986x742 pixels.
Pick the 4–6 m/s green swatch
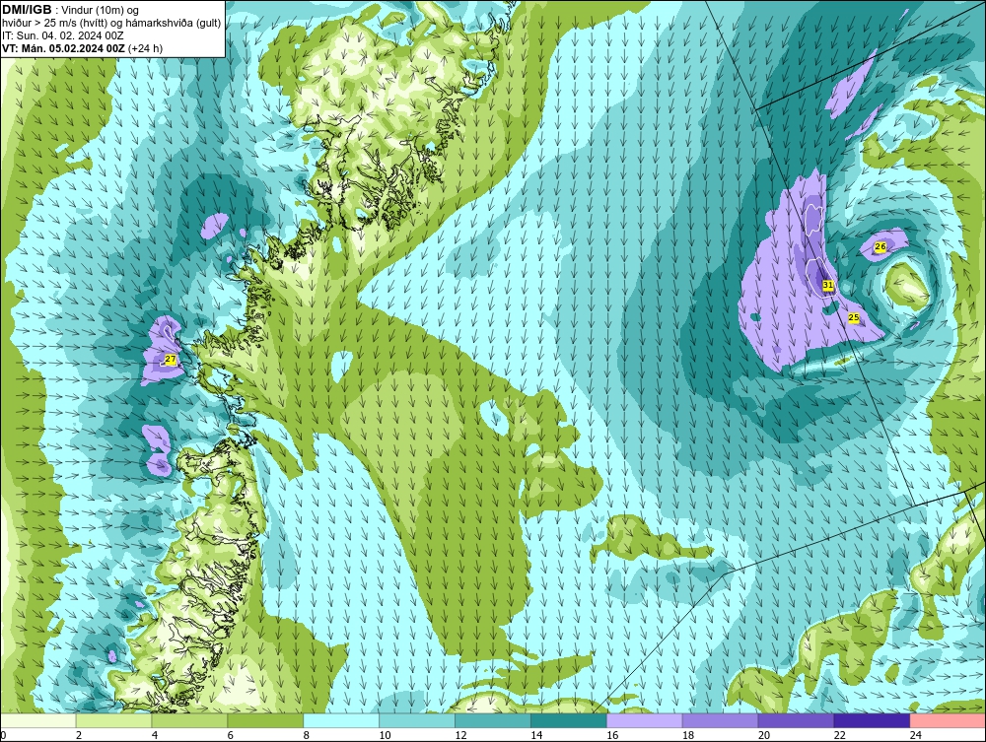pos(189,720)
